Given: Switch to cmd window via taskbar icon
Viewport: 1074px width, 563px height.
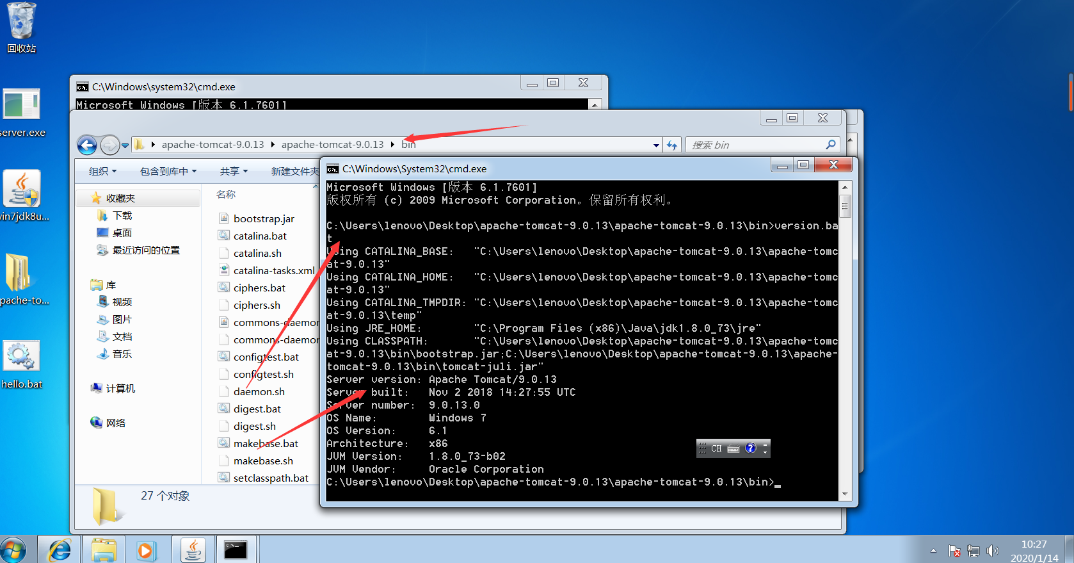Looking at the screenshot, I should pyautogui.click(x=236, y=550).
